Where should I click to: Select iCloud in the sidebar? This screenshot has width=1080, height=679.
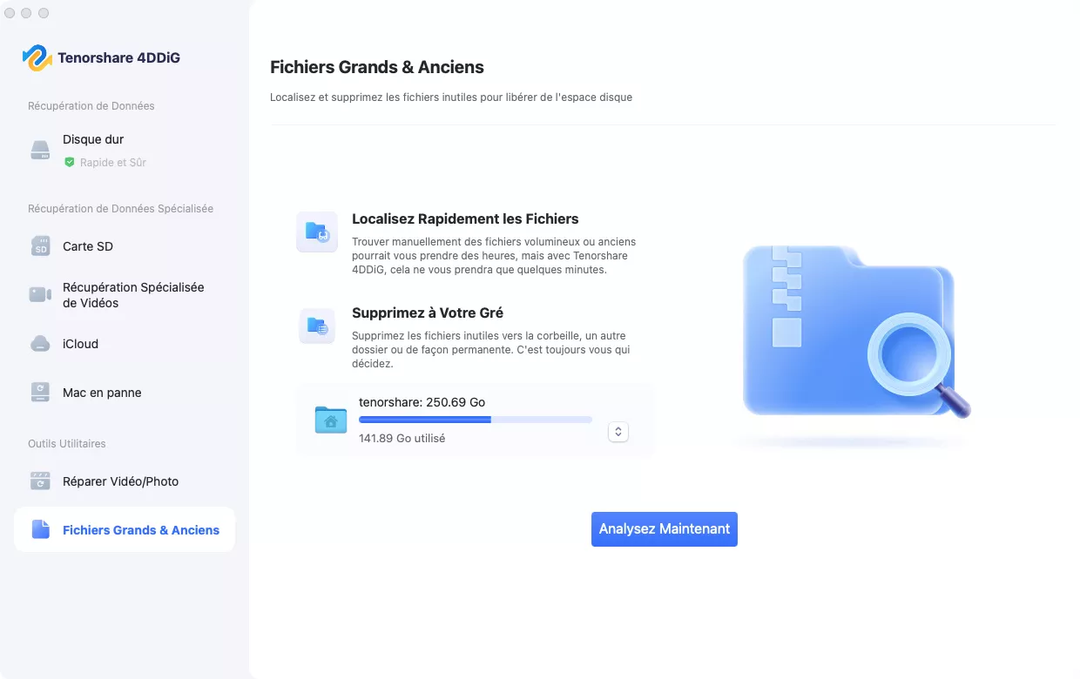125,344
